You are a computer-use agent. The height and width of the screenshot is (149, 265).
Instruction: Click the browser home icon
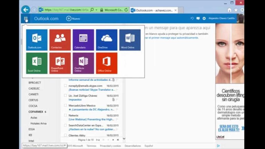pos(229,10)
